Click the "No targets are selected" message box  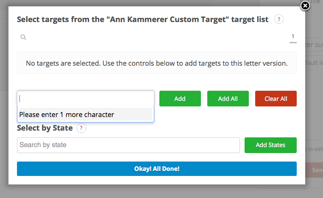(x=157, y=63)
